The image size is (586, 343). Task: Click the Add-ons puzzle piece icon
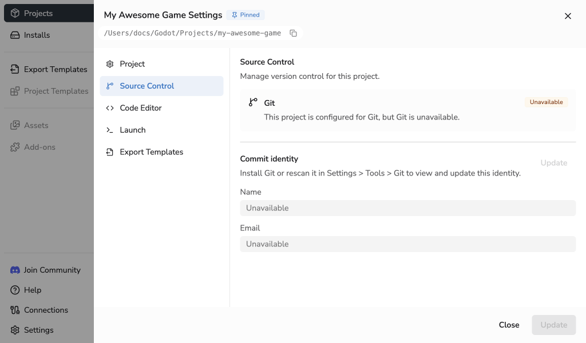pos(15,147)
